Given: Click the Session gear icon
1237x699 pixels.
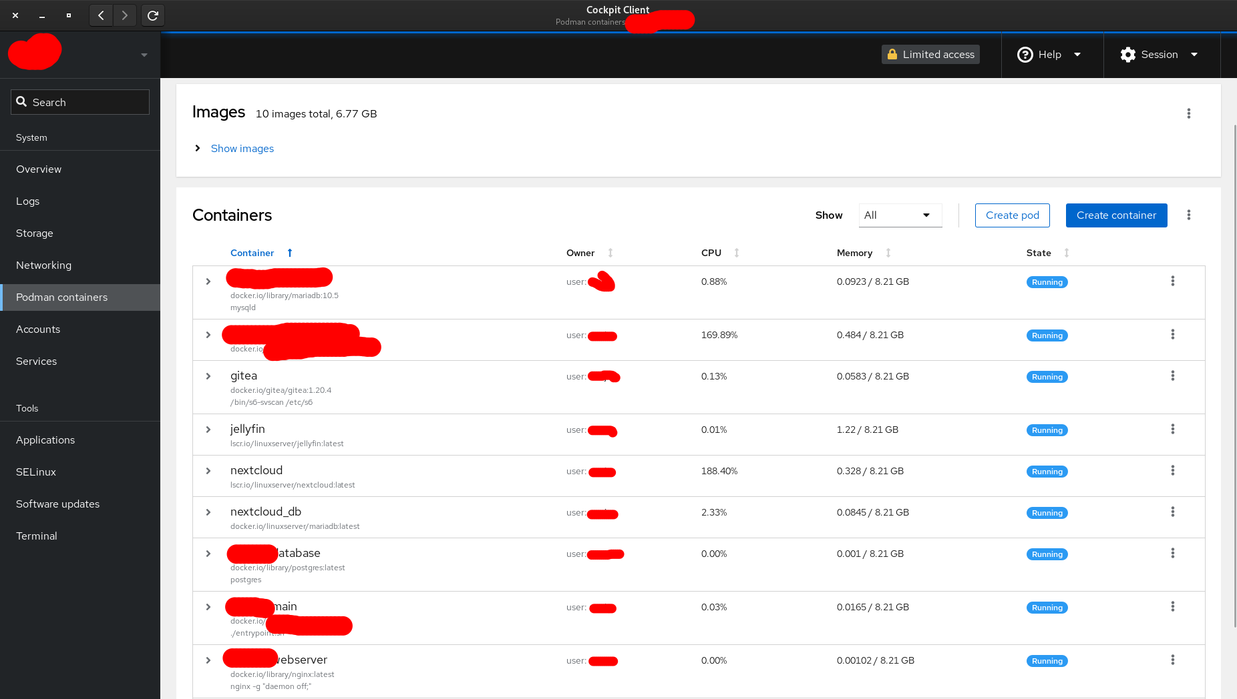Looking at the screenshot, I should pyautogui.click(x=1128, y=55).
